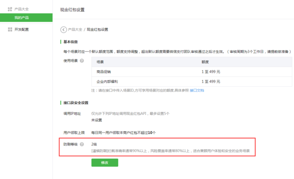Image resolution: width=294 pixels, height=179 pixels.
Task: Click the 基本信息 section heading
Action: (71, 42)
